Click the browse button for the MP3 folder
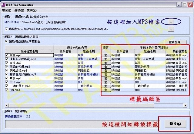Image resolution: width=194 pixels, height=134 pixels. click(171, 22)
